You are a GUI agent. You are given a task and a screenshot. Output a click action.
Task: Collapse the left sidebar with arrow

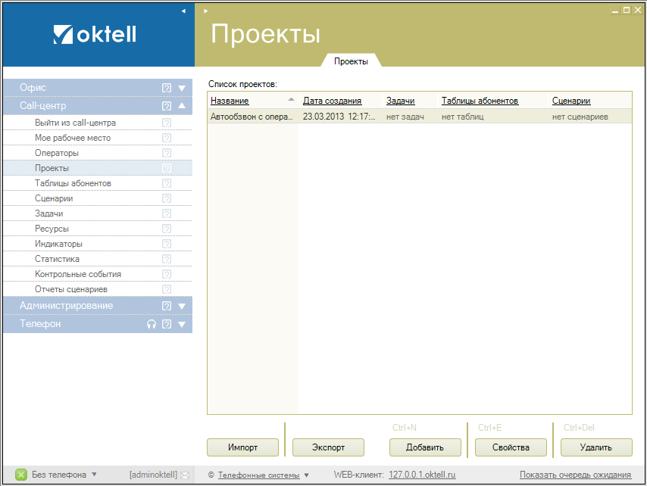point(183,11)
